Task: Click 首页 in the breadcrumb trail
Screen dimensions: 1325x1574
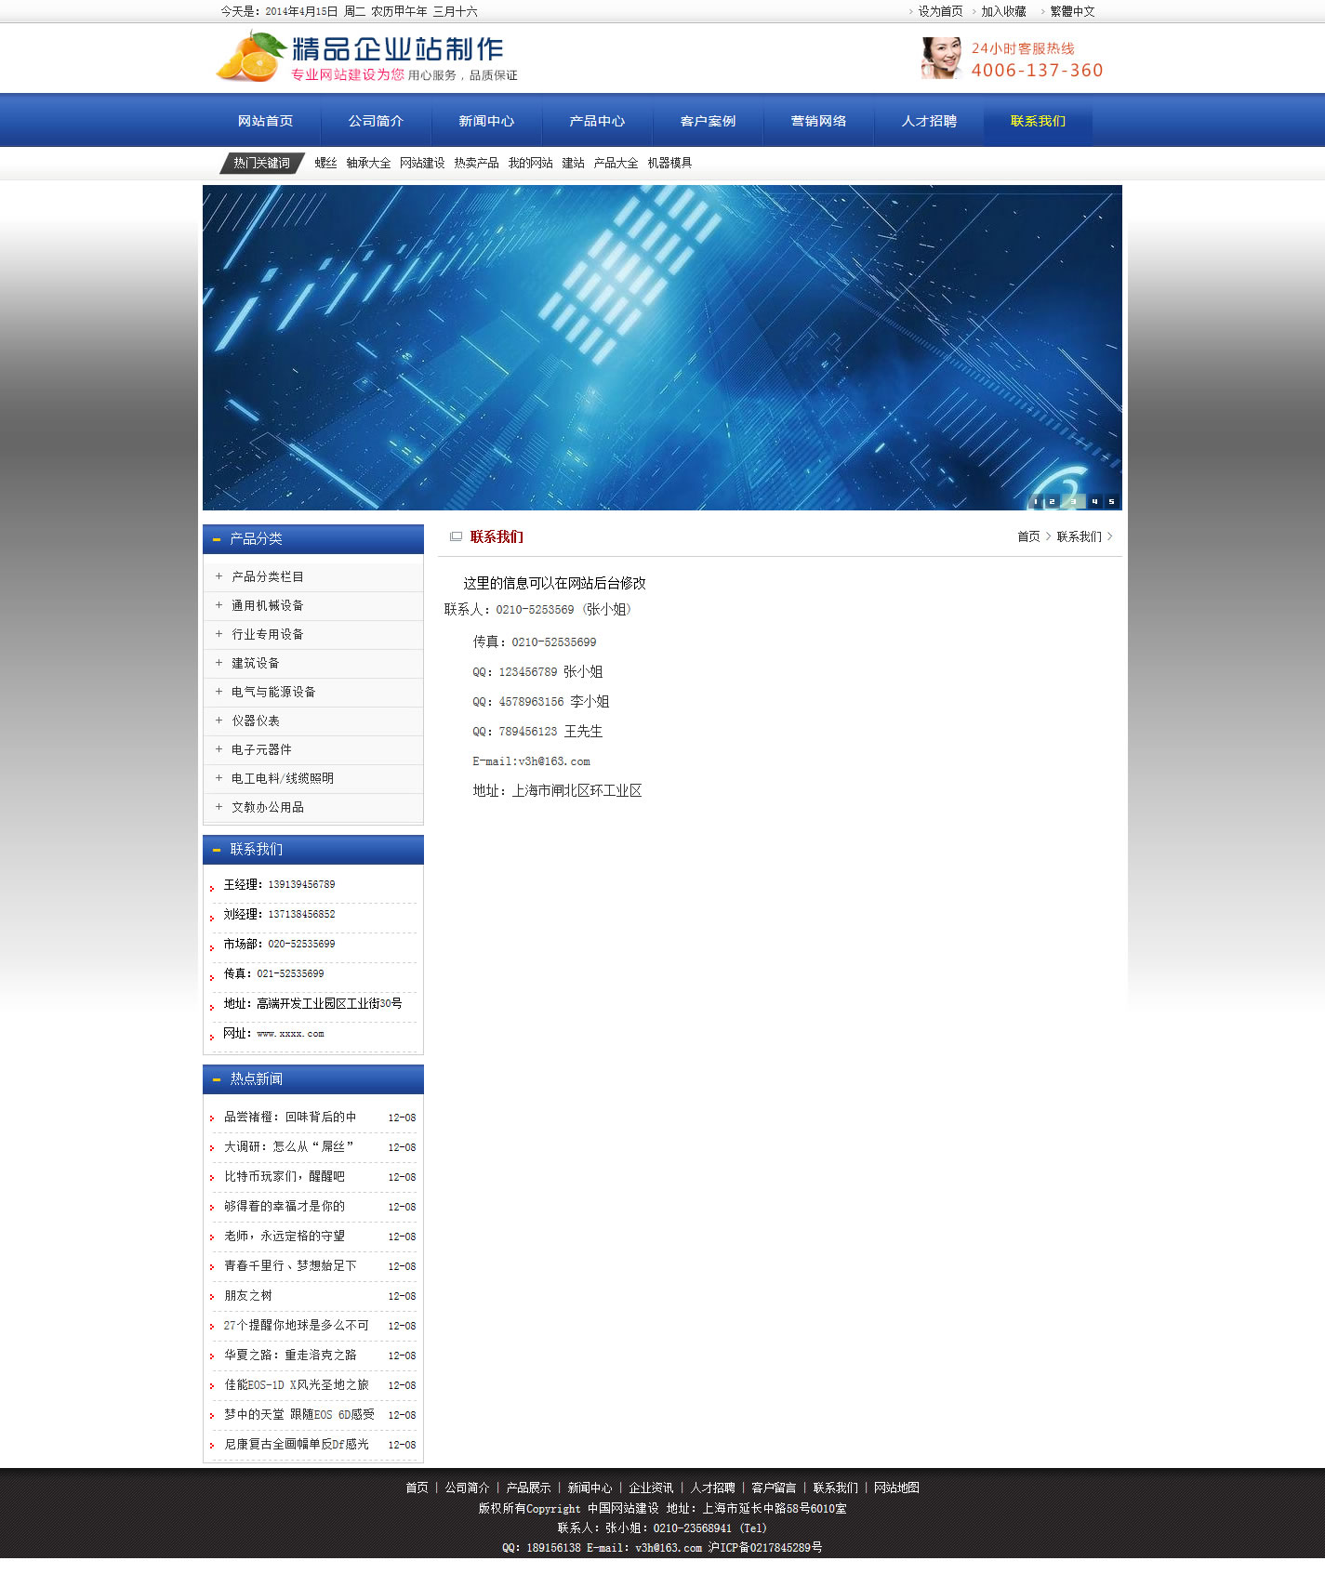Action: (x=1028, y=536)
